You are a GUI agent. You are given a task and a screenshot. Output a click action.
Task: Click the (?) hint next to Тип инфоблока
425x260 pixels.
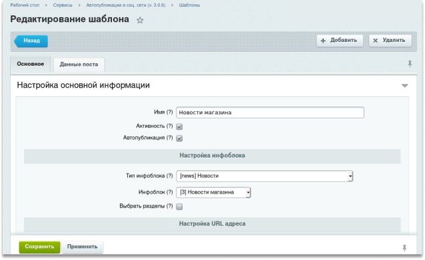click(x=169, y=176)
